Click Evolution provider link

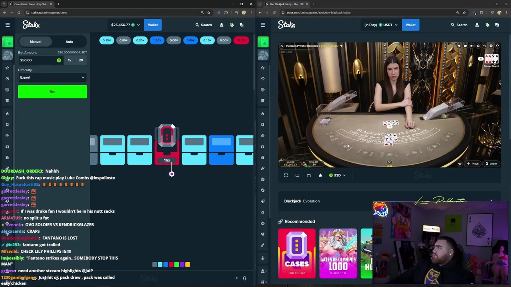click(311, 201)
